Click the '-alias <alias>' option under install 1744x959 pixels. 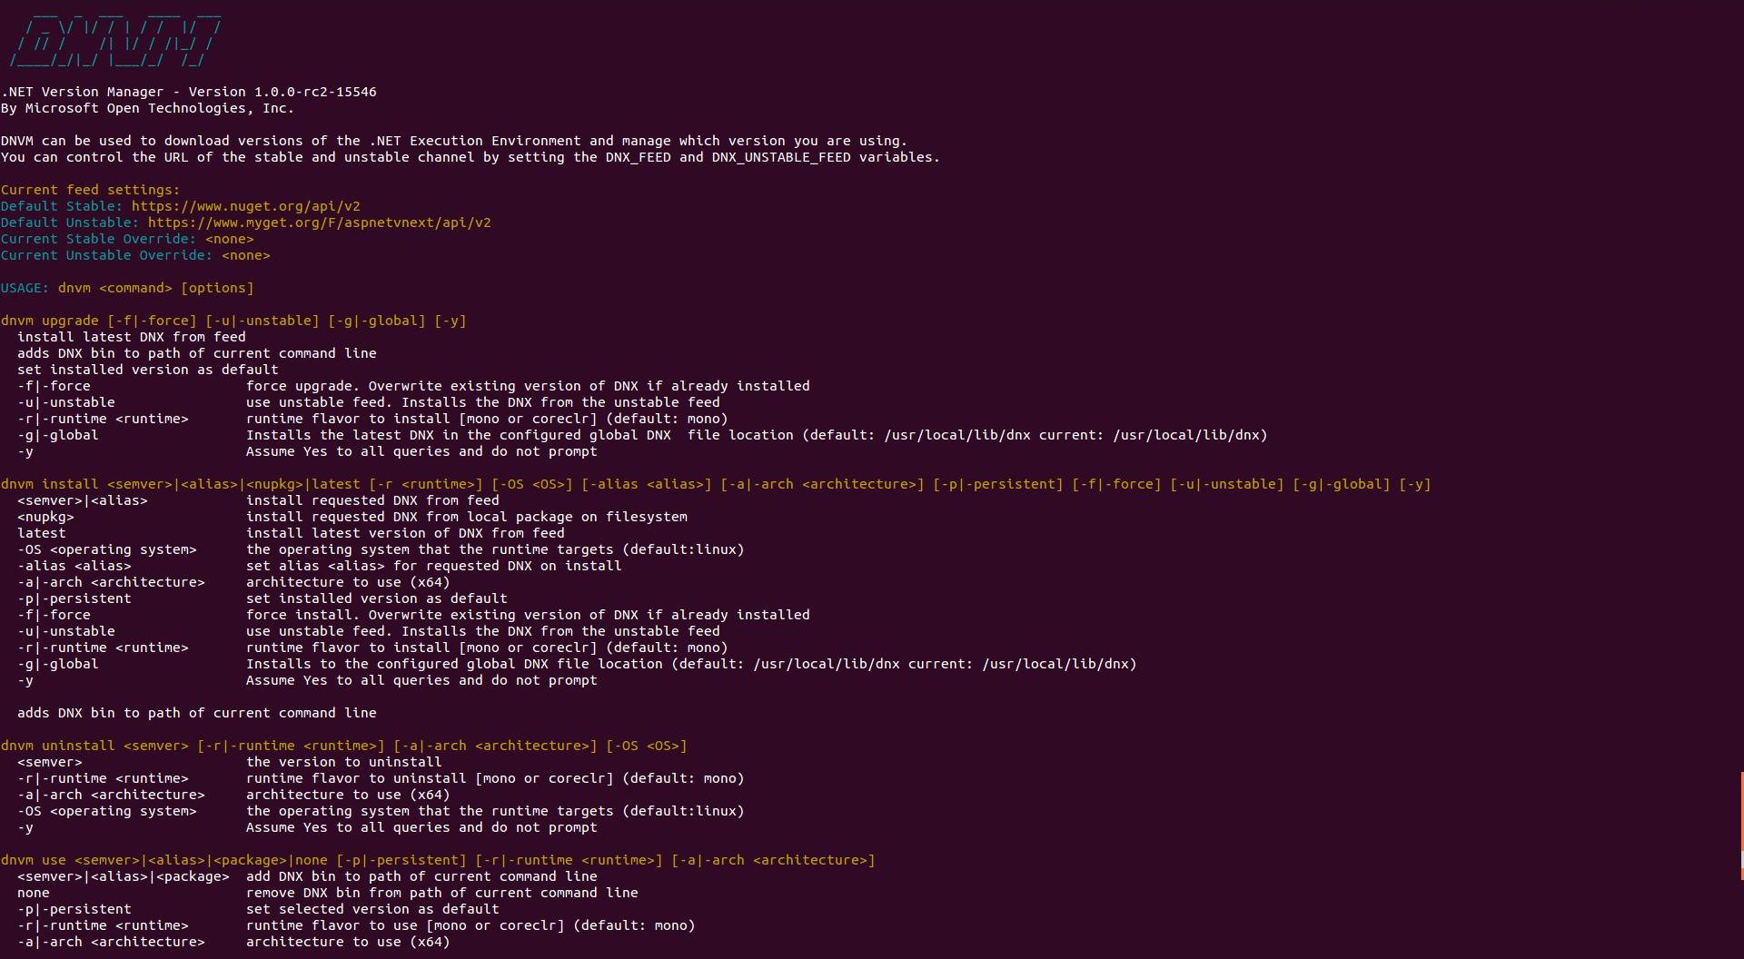point(74,566)
